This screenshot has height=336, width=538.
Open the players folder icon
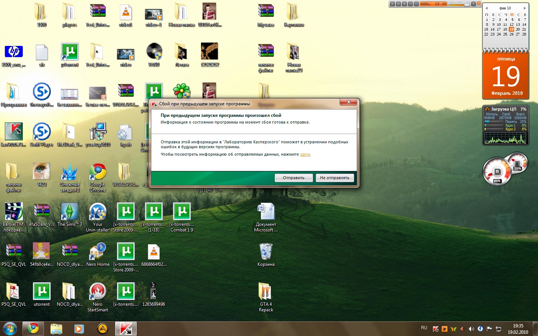[69, 15]
